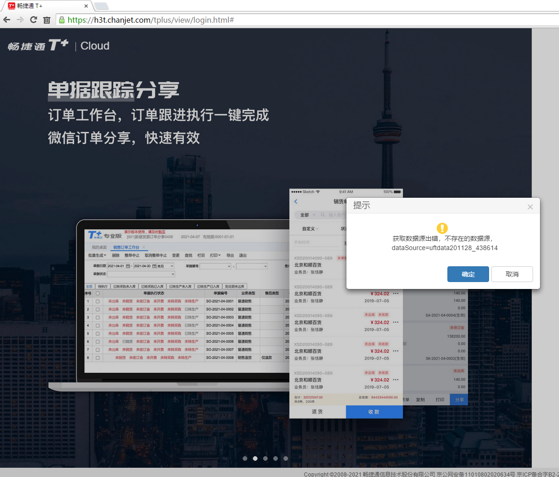
Task: Click the dataSource=uftdata201128_438614 message text
Action: [x=445, y=248]
